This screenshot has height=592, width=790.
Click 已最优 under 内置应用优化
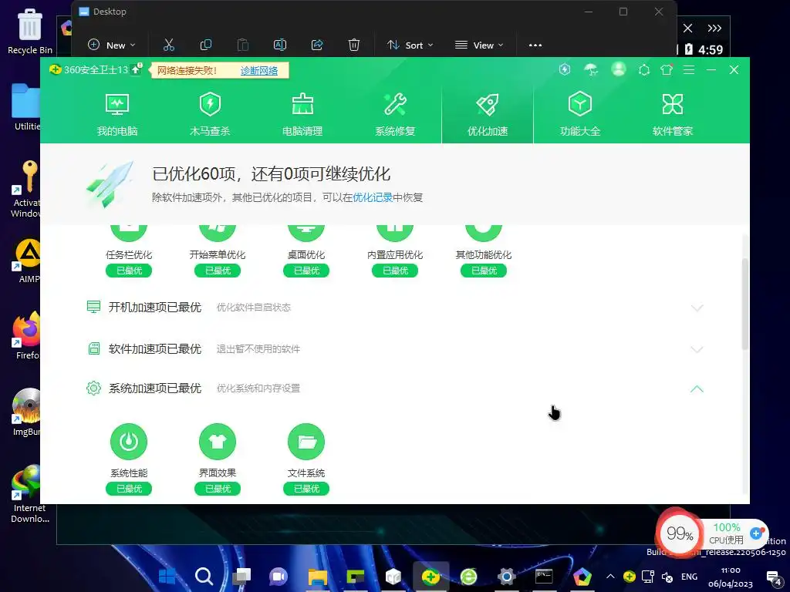pos(395,271)
